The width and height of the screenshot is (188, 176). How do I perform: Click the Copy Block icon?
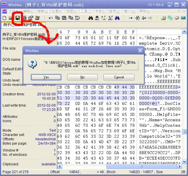tap(57, 18)
